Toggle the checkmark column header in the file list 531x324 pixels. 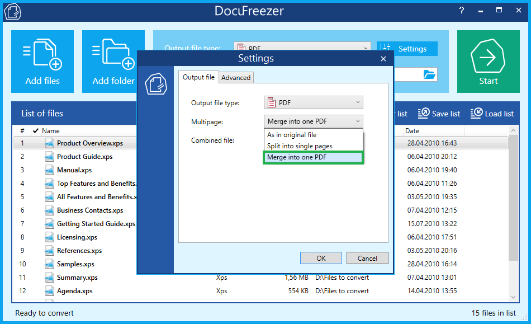[36, 131]
